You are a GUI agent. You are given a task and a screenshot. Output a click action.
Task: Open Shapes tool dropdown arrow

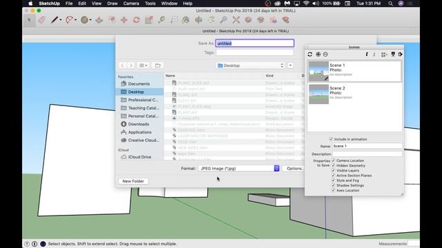(90, 20)
